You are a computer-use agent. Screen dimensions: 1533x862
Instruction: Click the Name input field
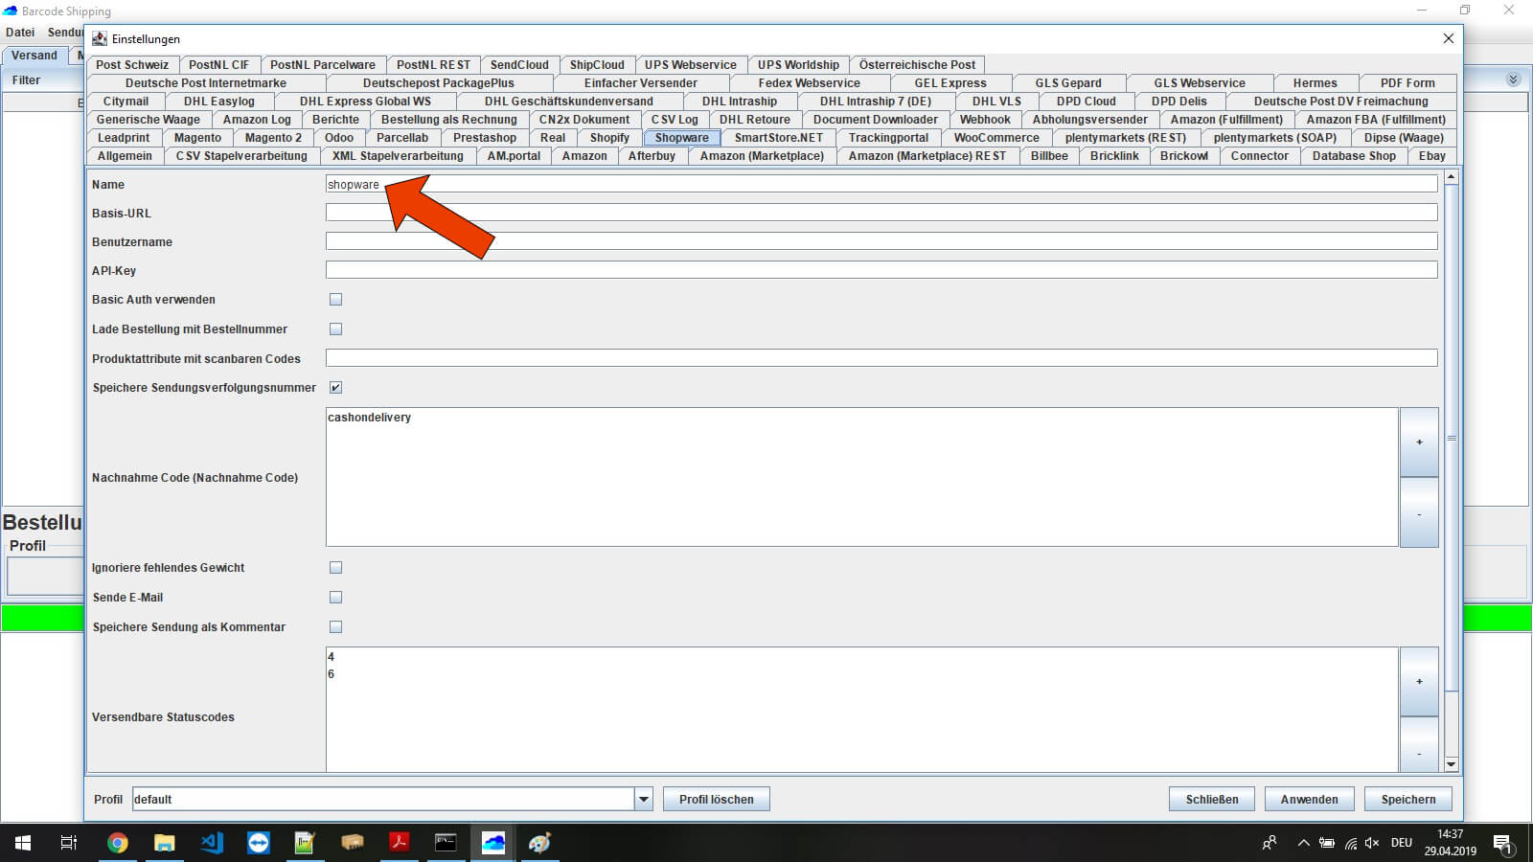coord(881,184)
